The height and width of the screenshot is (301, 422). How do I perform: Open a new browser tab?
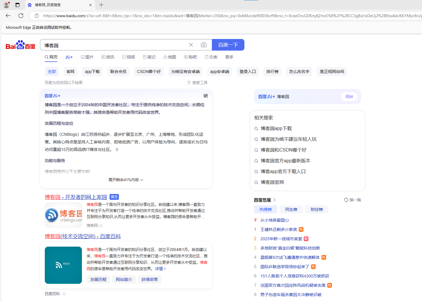101,5
